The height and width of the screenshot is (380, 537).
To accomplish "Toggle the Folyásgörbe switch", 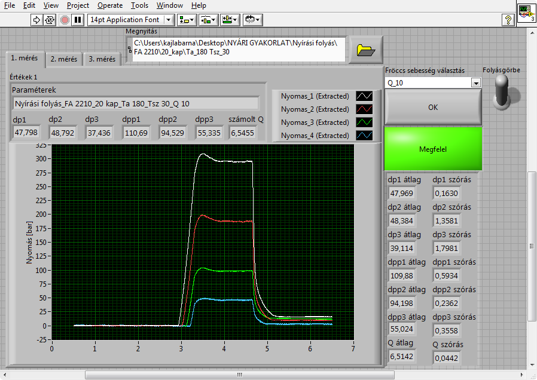I will pos(502,91).
